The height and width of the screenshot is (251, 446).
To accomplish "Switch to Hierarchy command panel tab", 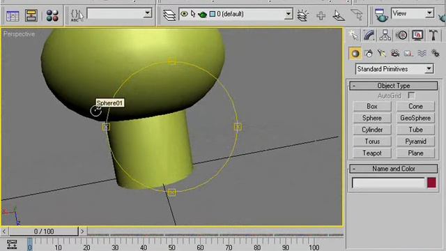I will tap(385, 36).
